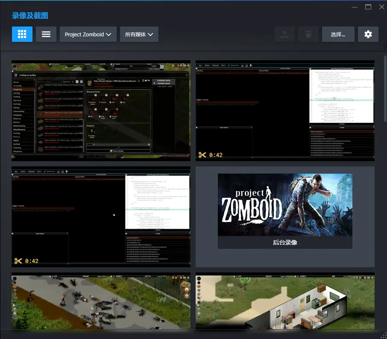Open the debug clip left of background recording tile
This screenshot has height=339, width=387.
(101, 217)
